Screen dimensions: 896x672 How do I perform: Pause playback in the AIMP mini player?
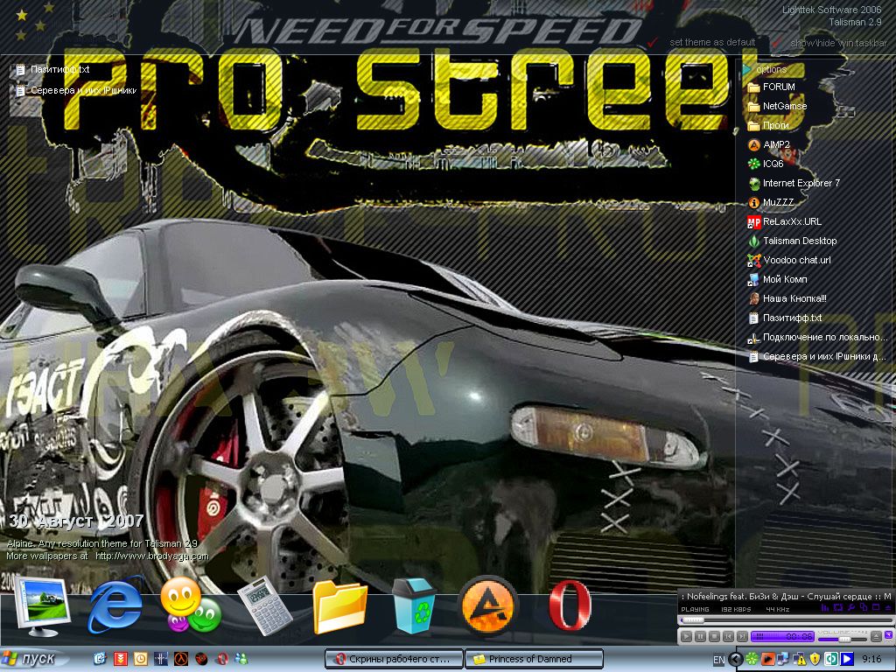(x=701, y=637)
